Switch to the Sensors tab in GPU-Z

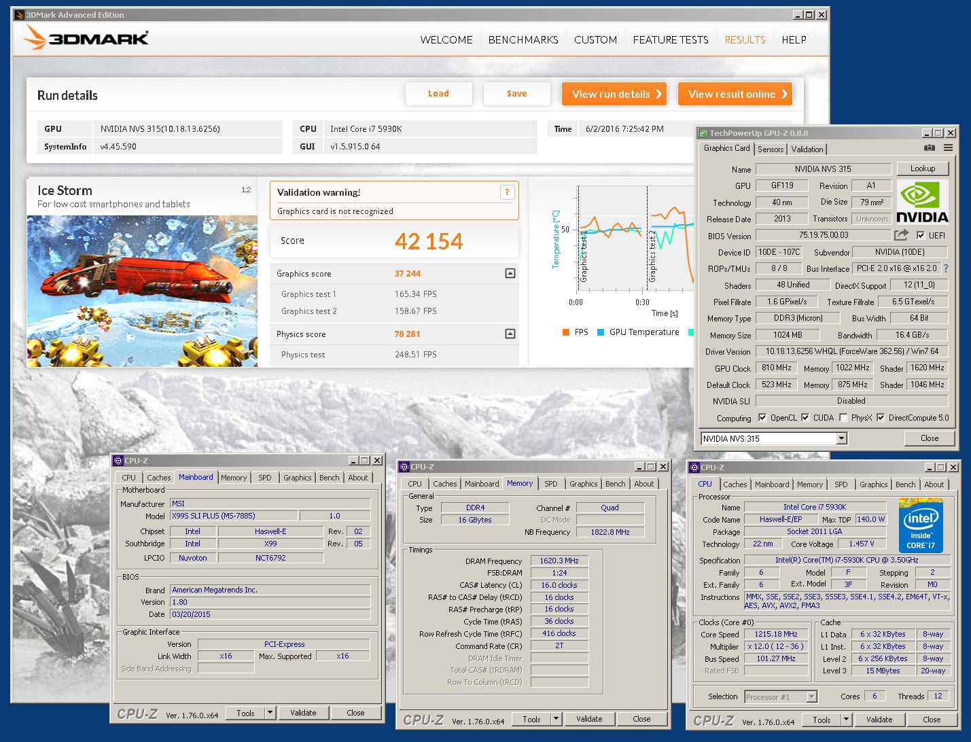[x=771, y=149]
